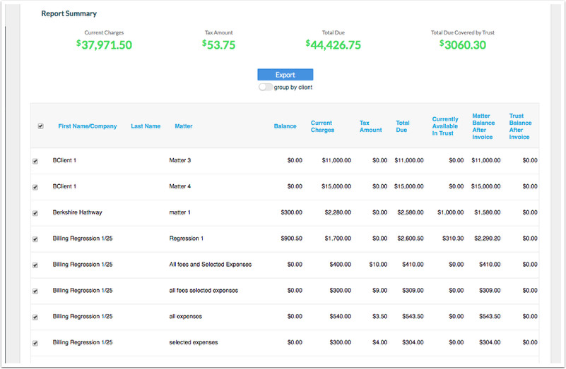The height and width of the screenshot is (369, 566).
Task: Click the All fees and Selected Expenses matter
Action: pyautogui.click(x=210, y=264)
